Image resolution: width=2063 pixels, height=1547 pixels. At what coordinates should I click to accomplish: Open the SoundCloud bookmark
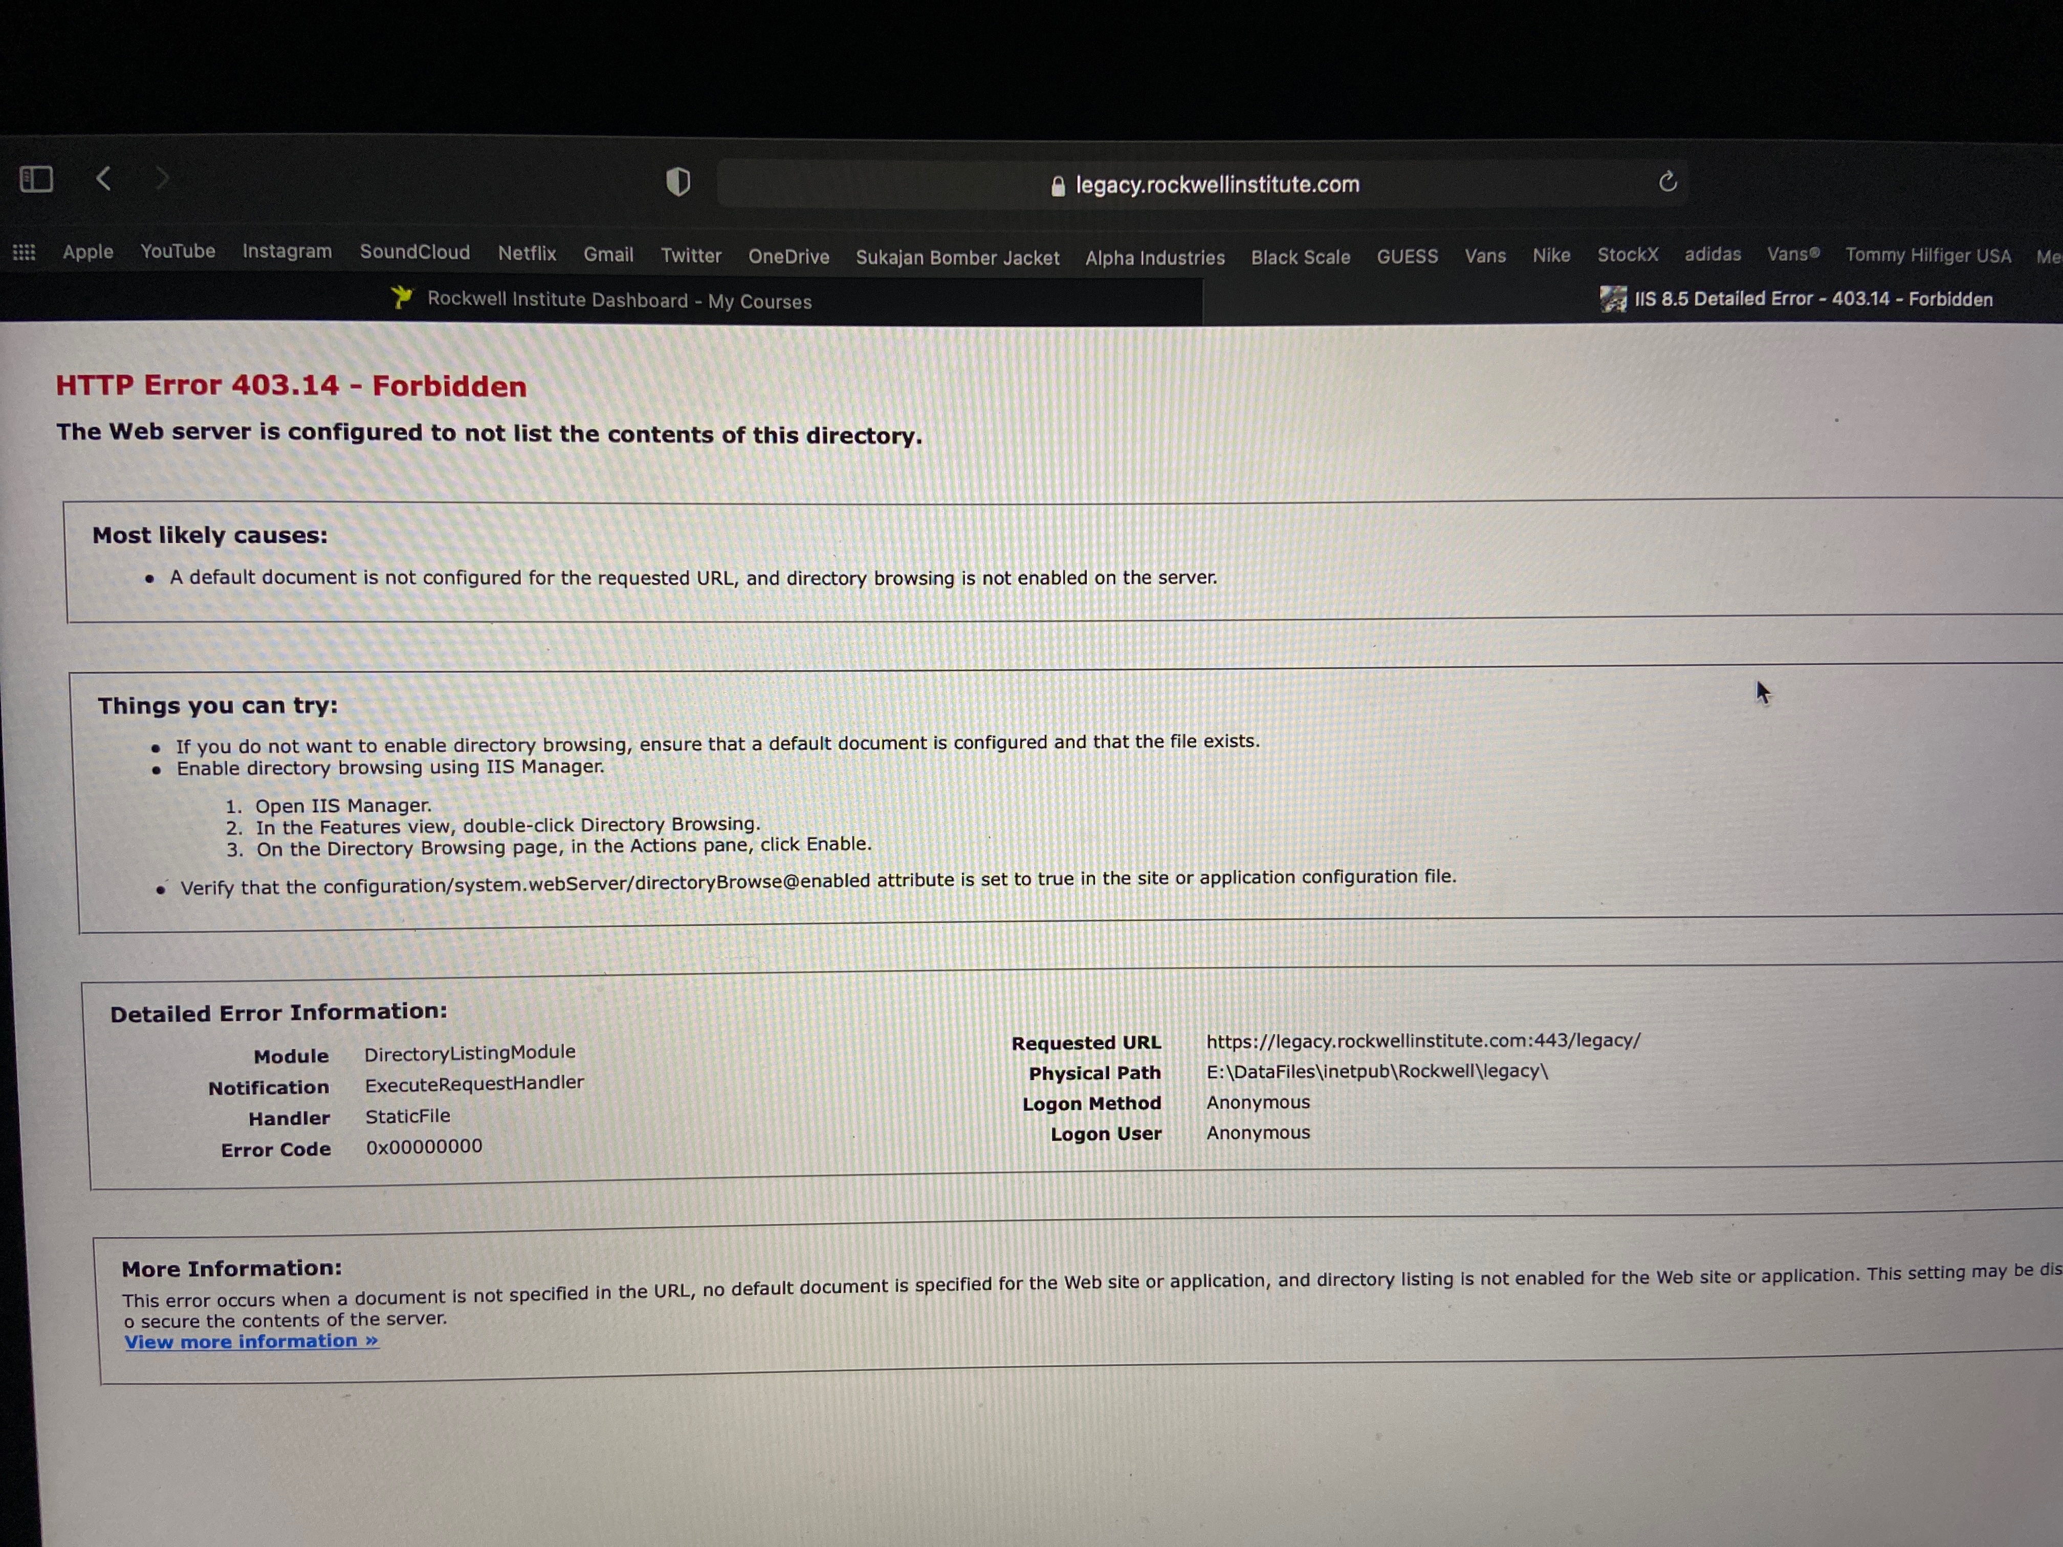point(414,253)
